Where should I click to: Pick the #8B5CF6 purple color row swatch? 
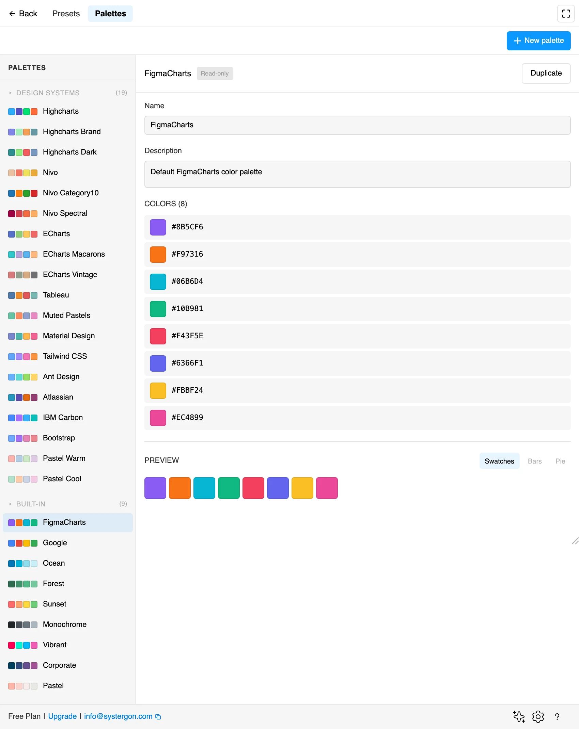point(158,227)
